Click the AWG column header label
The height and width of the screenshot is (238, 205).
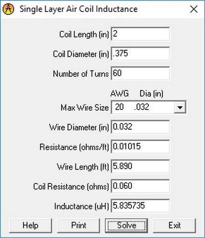120,94
